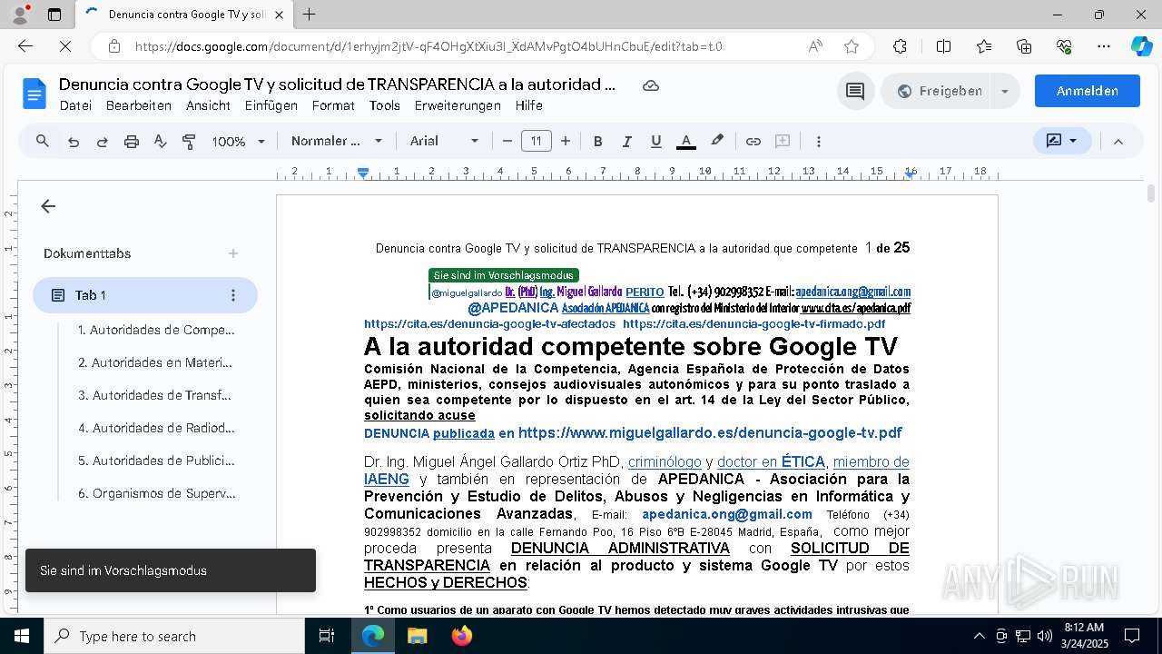This screenshot has width=1162, height=654.
Task: Click the document title text
Action: click(337, 84)
